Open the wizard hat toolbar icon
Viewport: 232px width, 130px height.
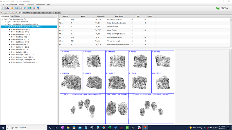8,8
